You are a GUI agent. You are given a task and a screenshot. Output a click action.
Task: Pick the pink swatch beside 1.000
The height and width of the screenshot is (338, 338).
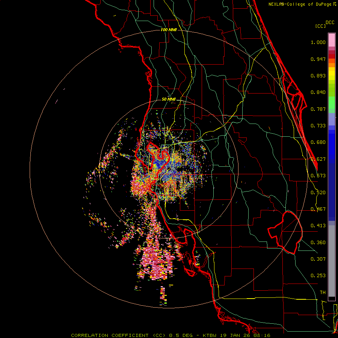(332, 40)
